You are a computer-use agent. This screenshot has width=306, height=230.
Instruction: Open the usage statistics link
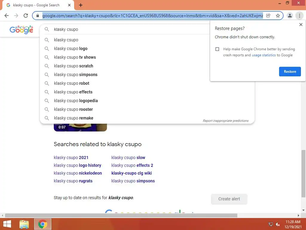[264, 55]
